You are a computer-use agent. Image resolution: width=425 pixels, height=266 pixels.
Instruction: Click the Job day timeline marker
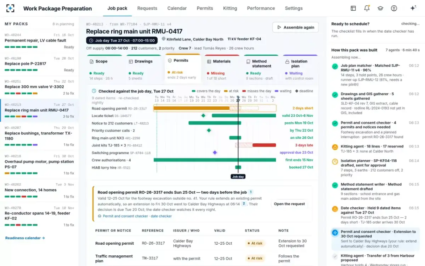tap(238, 176)
